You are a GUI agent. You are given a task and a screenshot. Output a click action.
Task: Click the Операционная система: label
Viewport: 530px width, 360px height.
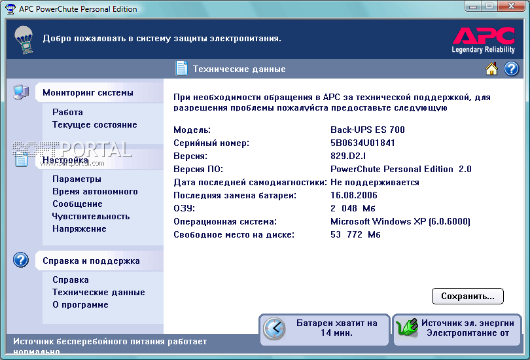(x=225, y=221)
